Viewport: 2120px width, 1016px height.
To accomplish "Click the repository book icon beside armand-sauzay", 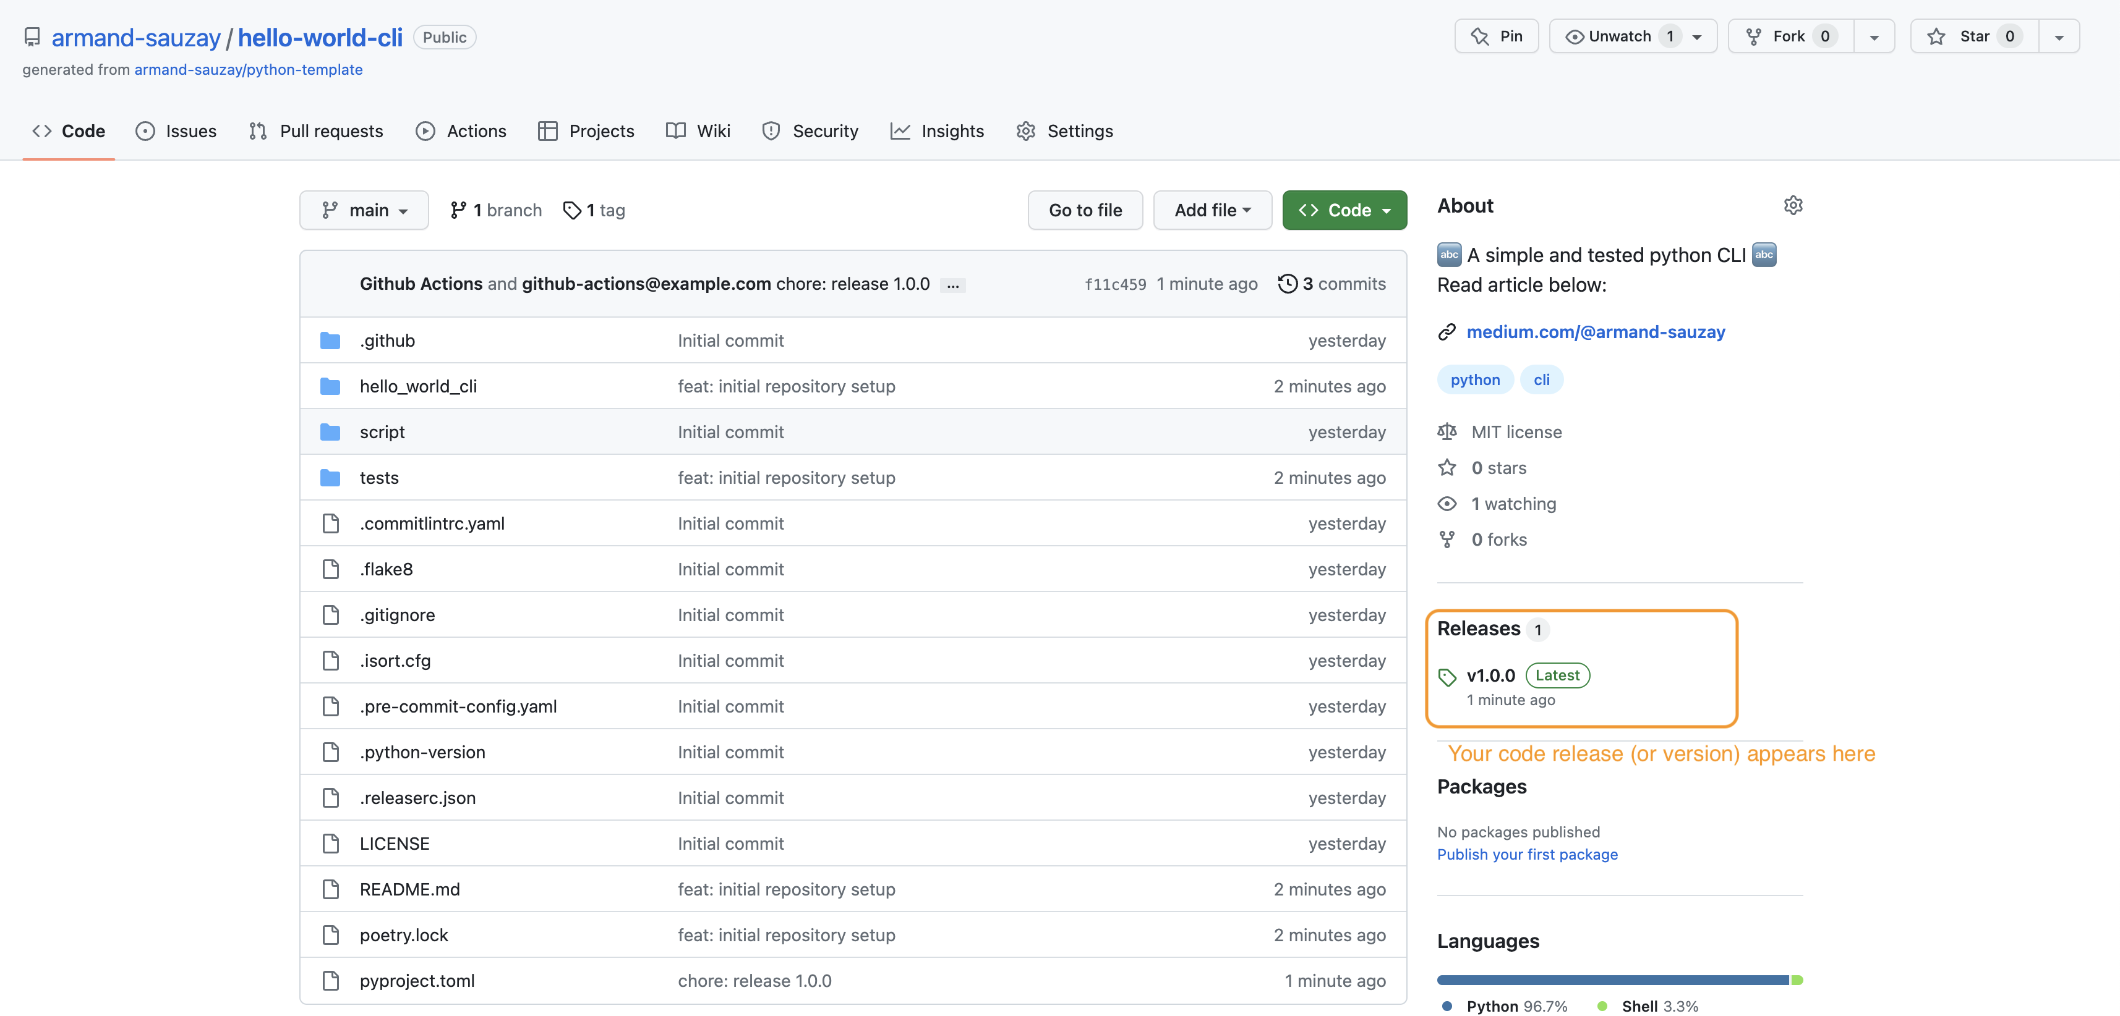I will point(32,37).
